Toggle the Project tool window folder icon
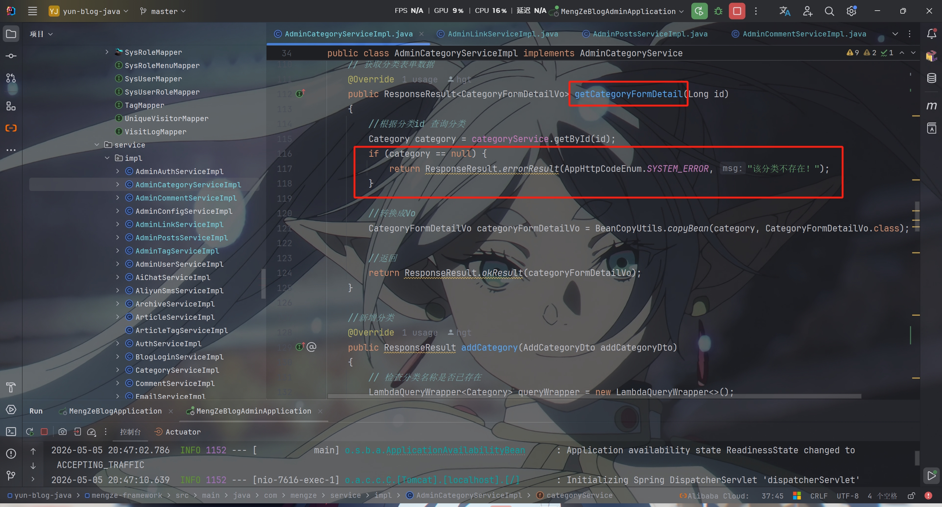The image size is (942, 507). pos(11,34)
